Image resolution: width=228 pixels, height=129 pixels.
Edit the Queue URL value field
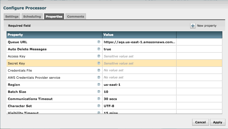pos(139,42)
